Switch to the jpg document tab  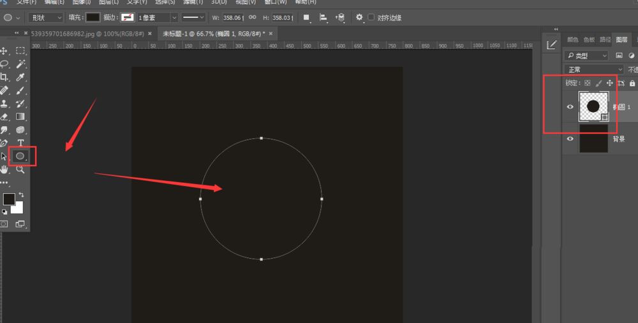point(87,34)
